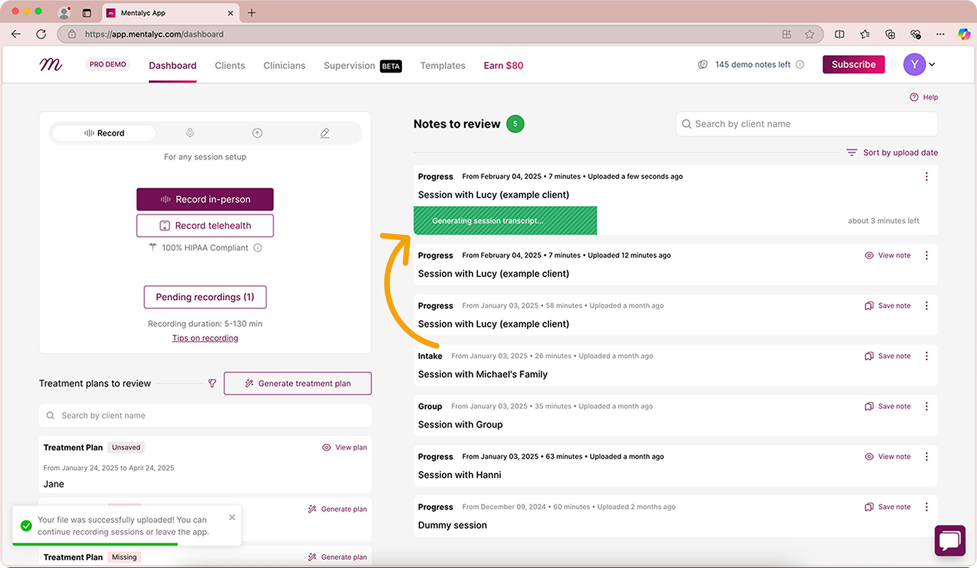Viewport: 977px width, 568px height.
Task: Open the Help link
Action: click(x=924, y=97)
